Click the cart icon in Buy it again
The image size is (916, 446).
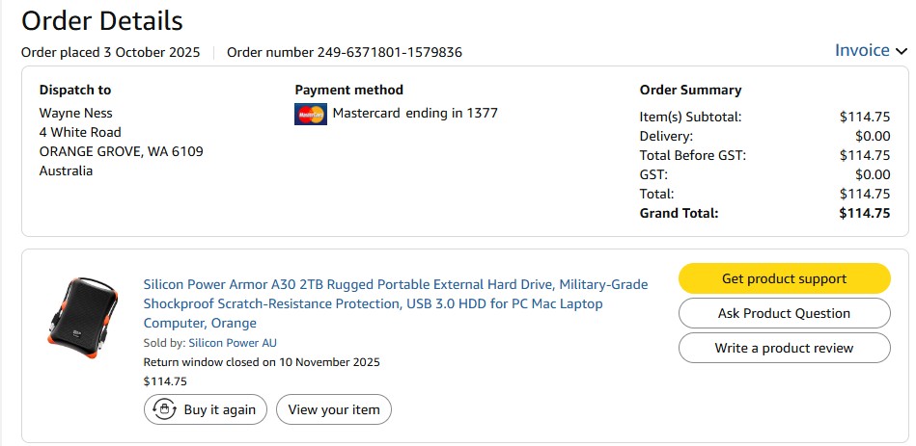[x=163, y=409]
